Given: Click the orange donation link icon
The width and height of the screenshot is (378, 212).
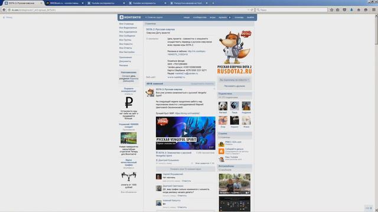Looking at the screenshot, I should 221,151.
